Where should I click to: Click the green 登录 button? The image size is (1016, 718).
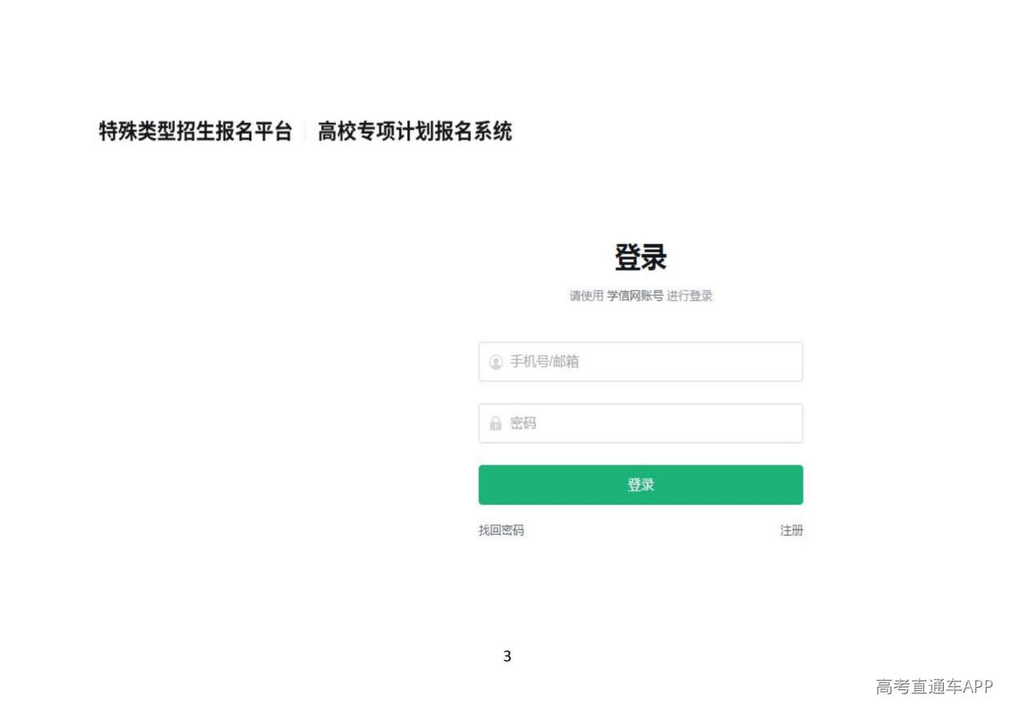(x=641, y=485)
